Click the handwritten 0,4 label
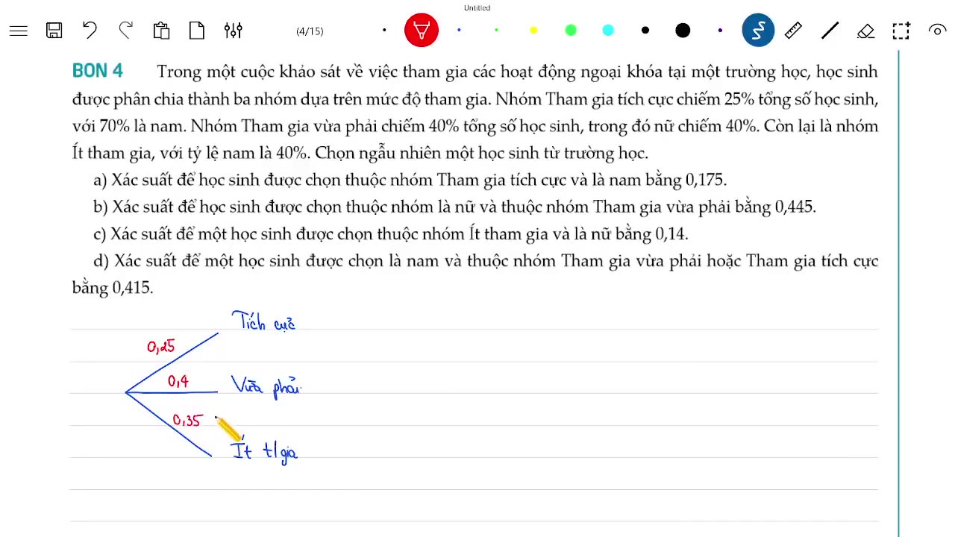 pos(178,381)
